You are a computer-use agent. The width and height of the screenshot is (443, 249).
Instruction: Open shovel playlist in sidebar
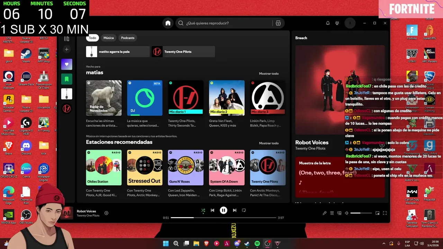[67, 94]
